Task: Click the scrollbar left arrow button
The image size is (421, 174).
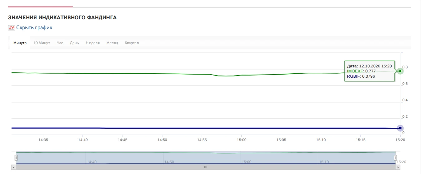Action: click(x=13, y=167)
